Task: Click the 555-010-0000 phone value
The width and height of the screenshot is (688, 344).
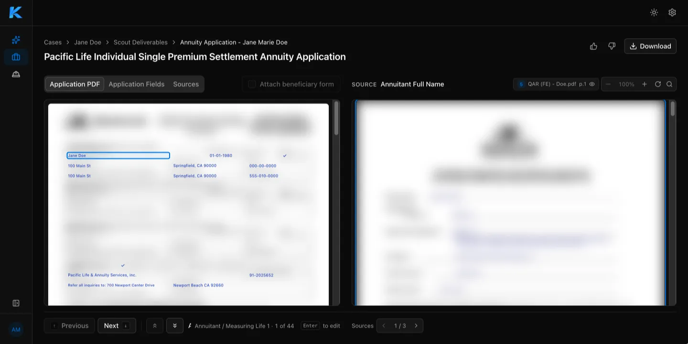Action: [264, 176]
